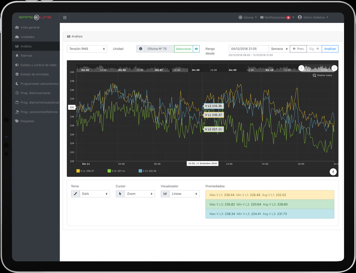356x273 pixels.
Task: Open the Tensión RMS measurement dropdown
Action: click(87, 49)
